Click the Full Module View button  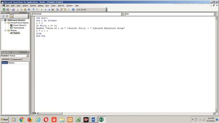35,113
